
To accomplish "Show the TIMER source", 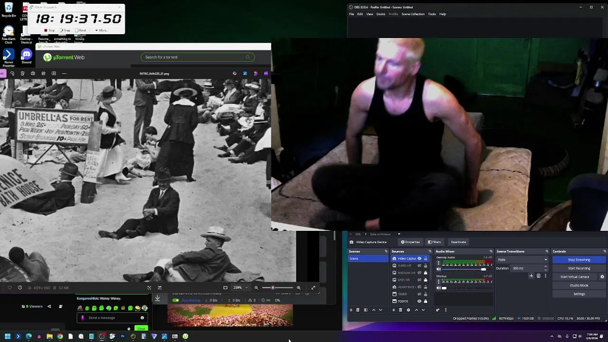I will click(x=419, y=294).
